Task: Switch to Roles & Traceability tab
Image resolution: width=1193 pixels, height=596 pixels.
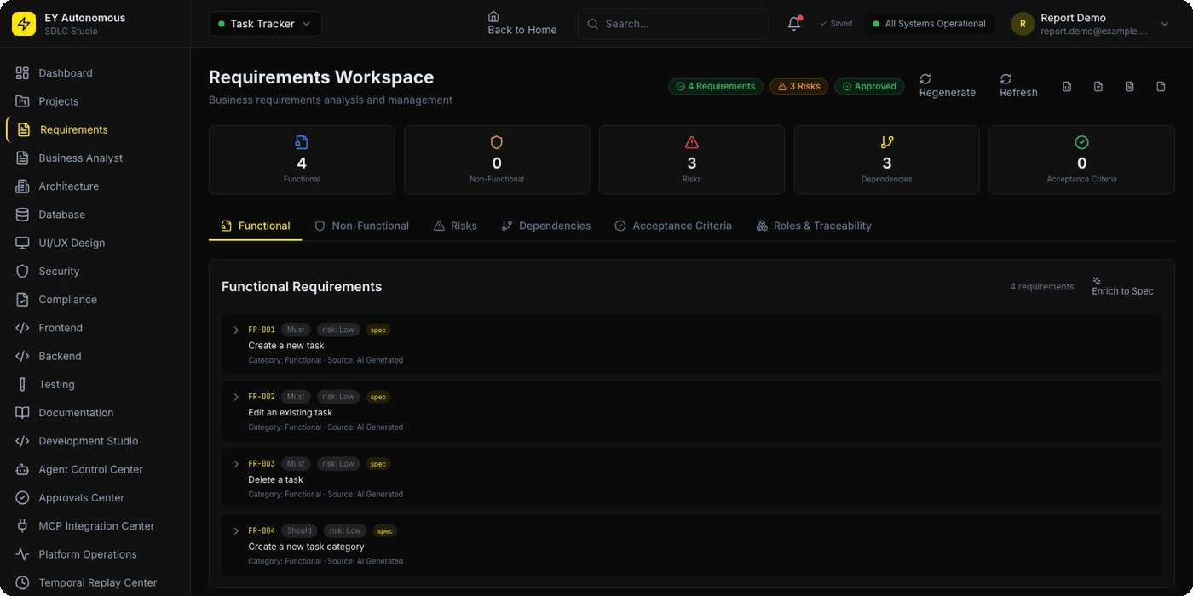Action: tap(814, 226)
